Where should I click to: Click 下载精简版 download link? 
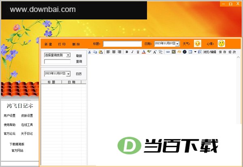click(x=17, y=144)
